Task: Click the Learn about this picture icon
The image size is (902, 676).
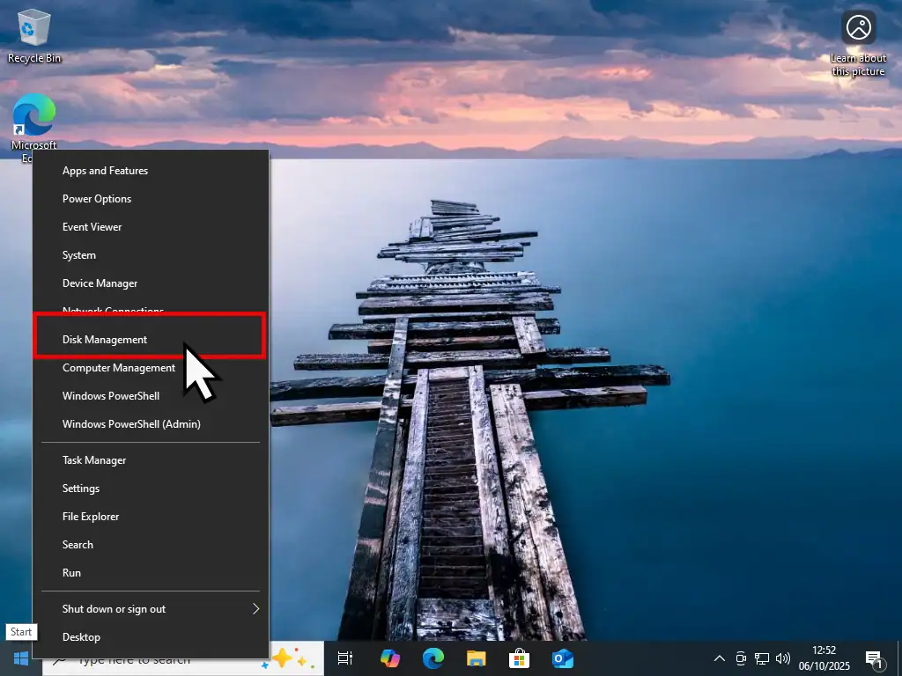Action: click(x=858, y=28)
